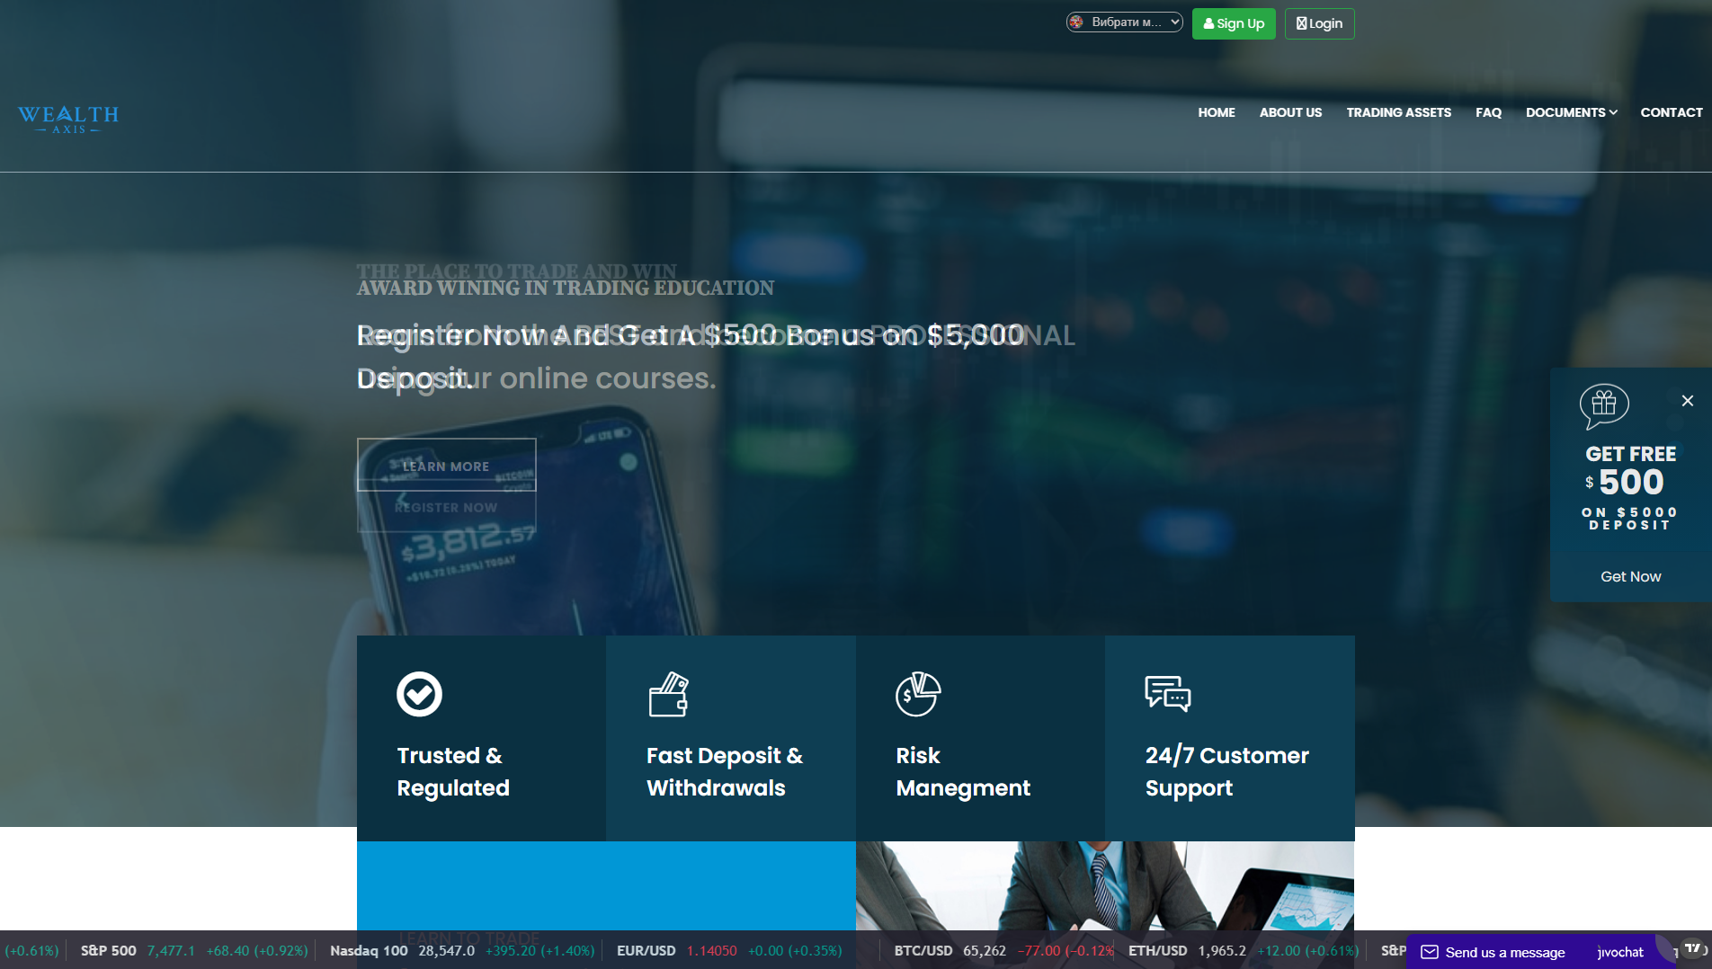Expand the Documents menu
1712x969 pixels.
[1572, 112]
